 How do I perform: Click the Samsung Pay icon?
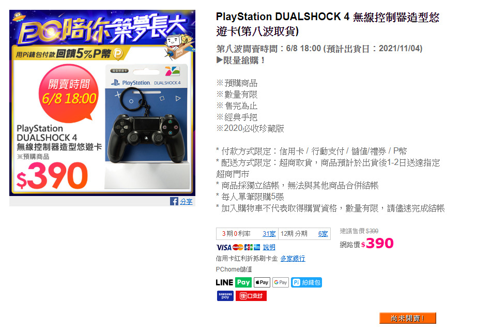tap(225, 296)
